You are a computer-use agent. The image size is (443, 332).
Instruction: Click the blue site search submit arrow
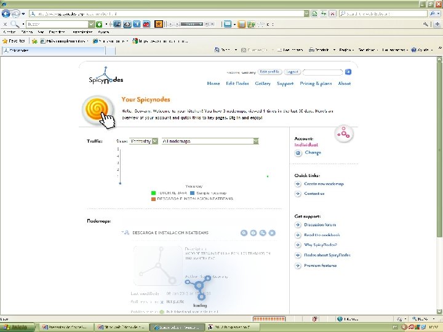pos(348,72)
